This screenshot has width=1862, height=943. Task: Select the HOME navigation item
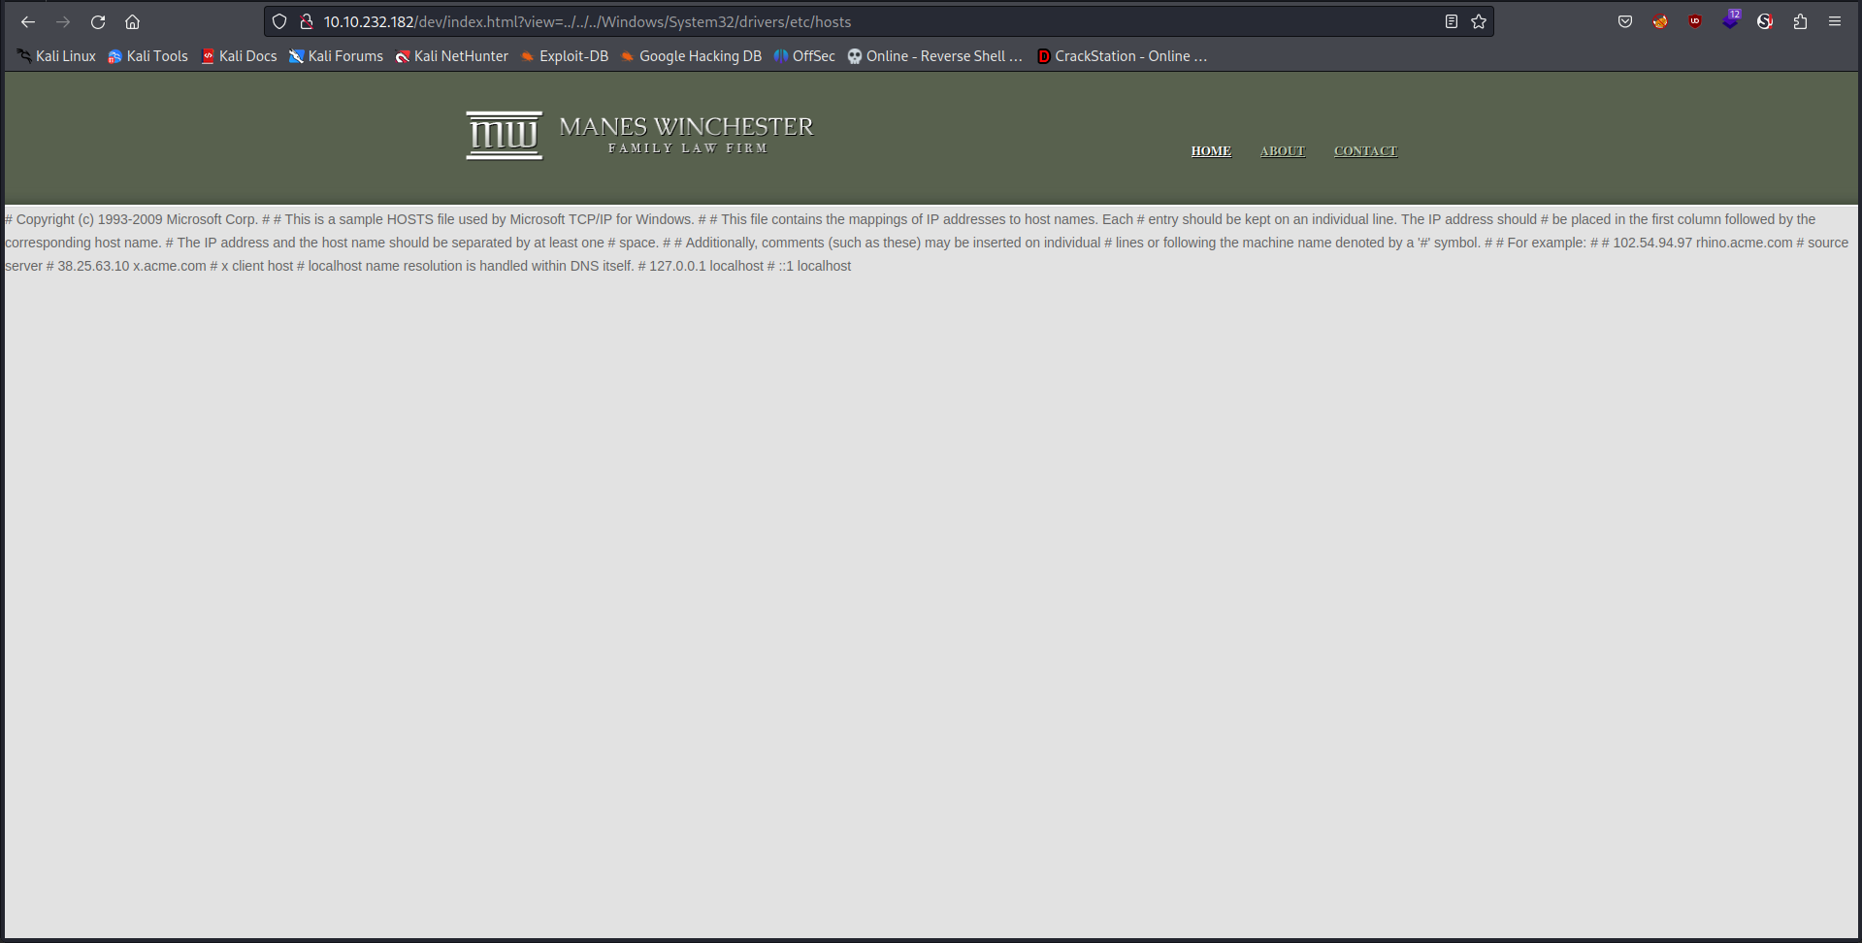(x=1211, y=151)
